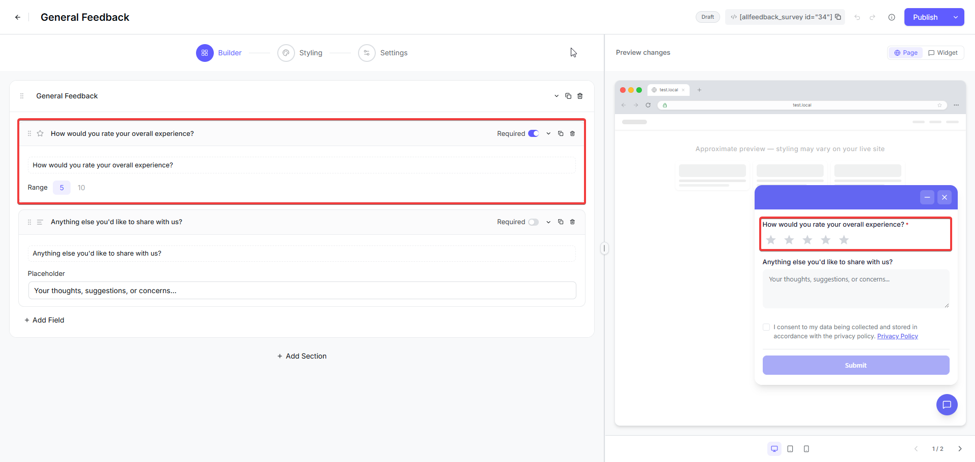Click the General Feedback form title in the top header
Viewport: 975px width, 462px height.
pos(85,17)
